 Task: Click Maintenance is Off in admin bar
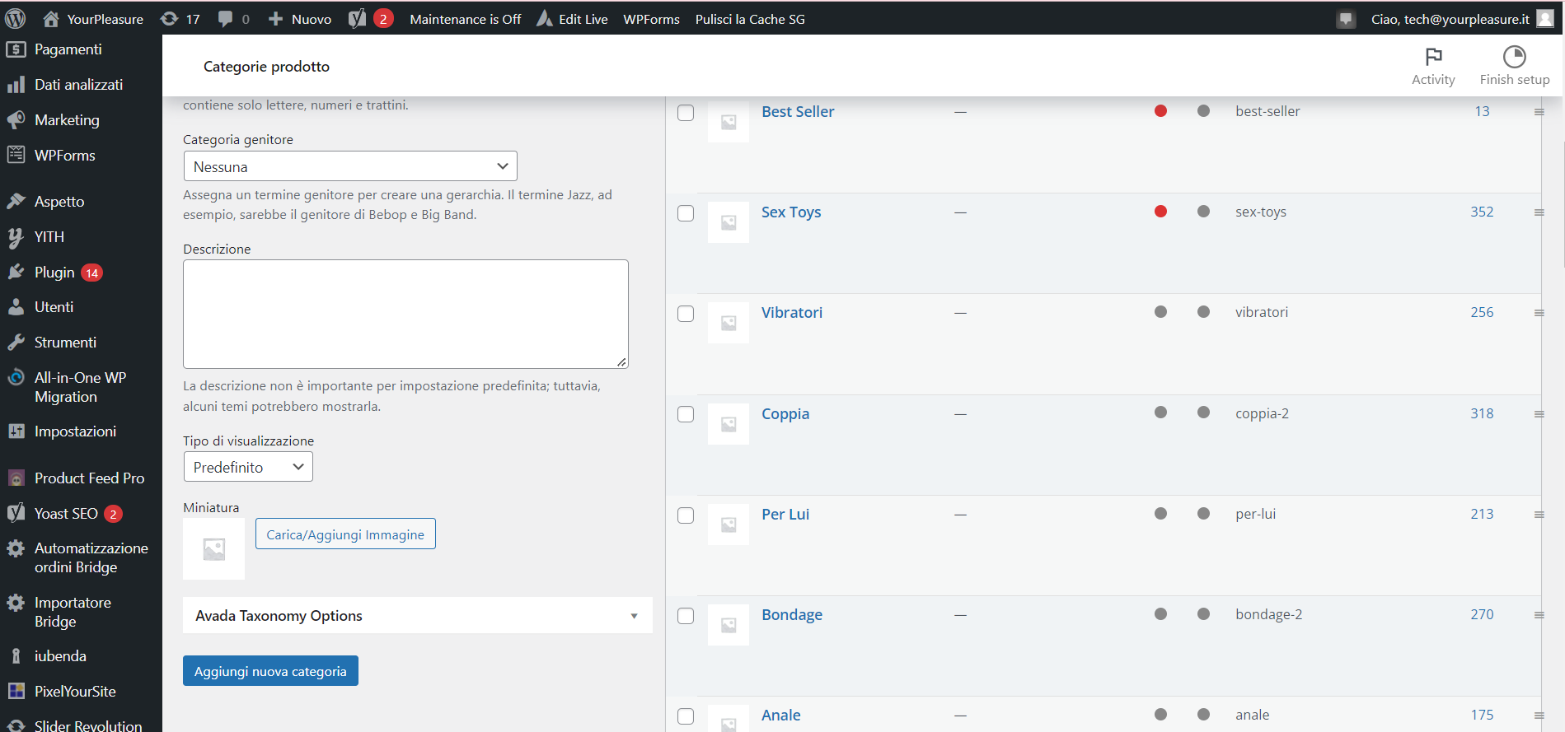click(x=466, y=19)
